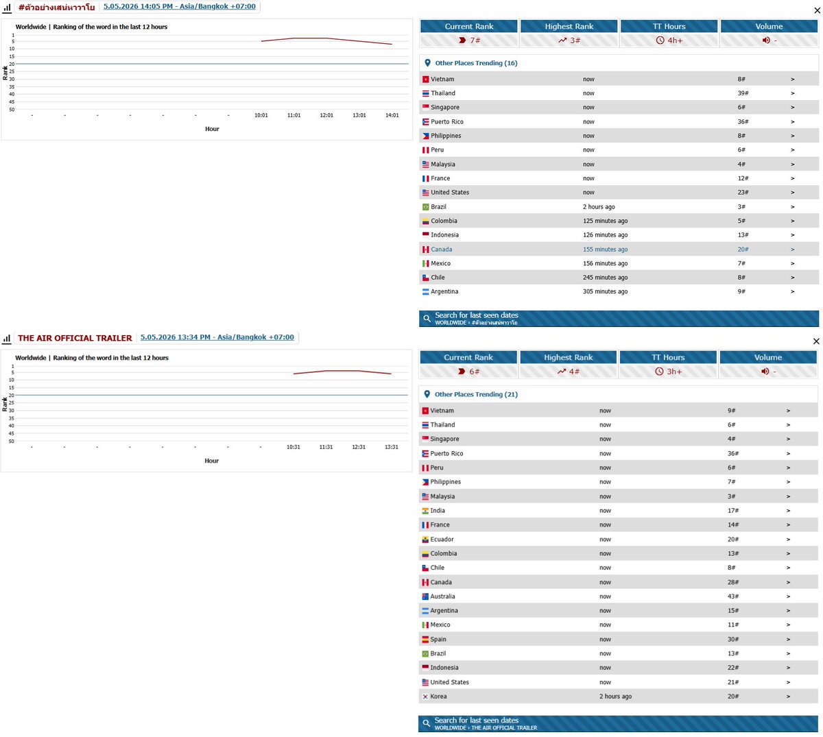Select the Colombia row showing 125 minutes ago

[x=619, y=221]
